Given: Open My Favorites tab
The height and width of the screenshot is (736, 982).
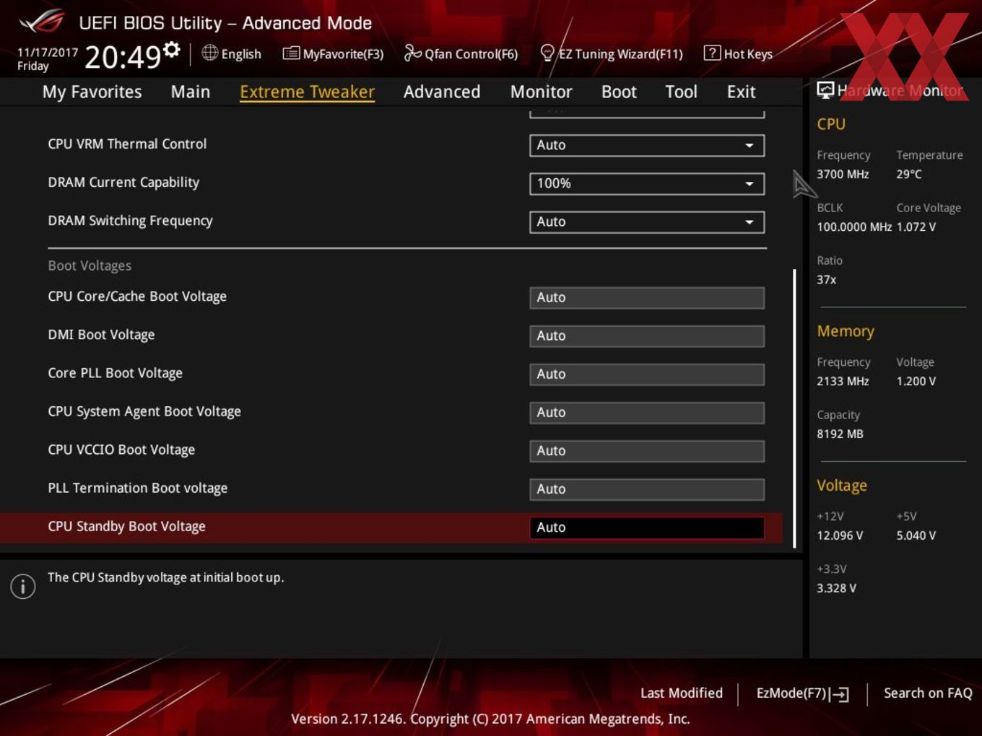Looking at the screenshot, I should click(x=92, y=92).
